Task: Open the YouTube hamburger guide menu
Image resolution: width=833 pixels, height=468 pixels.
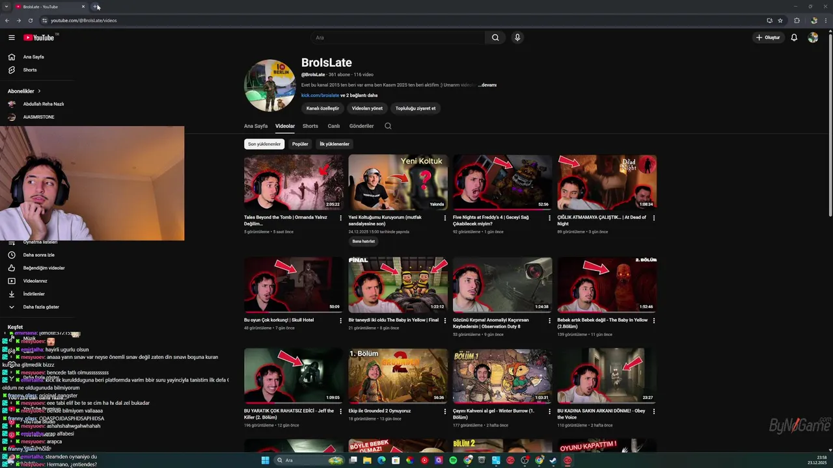Action: click(x=12, y=38)
